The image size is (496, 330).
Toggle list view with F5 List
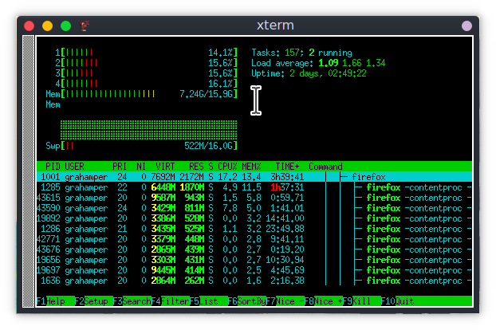[x=206, y=301]
